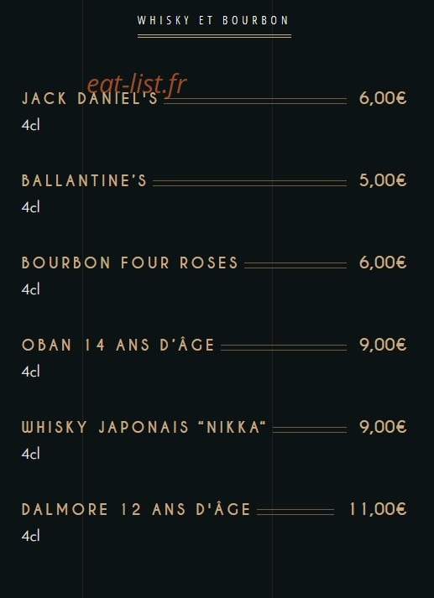
Task: Click the WHISKY ET BOURBON heading
Action: pos(213,21)
